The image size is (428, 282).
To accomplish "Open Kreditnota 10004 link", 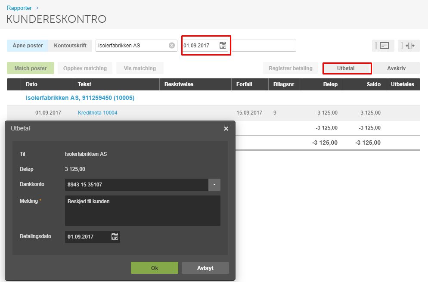I will coord(97,113).
